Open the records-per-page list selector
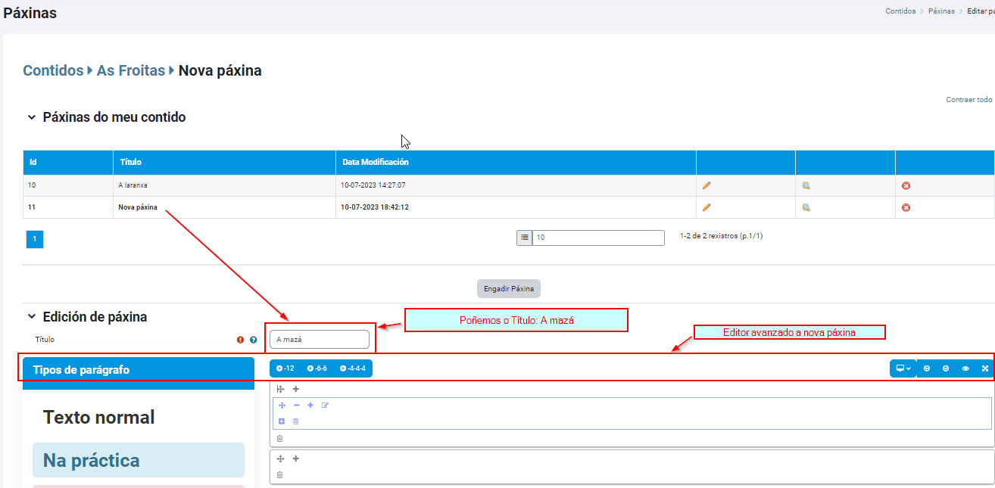The image size is (995, 488). coord(524,238)
